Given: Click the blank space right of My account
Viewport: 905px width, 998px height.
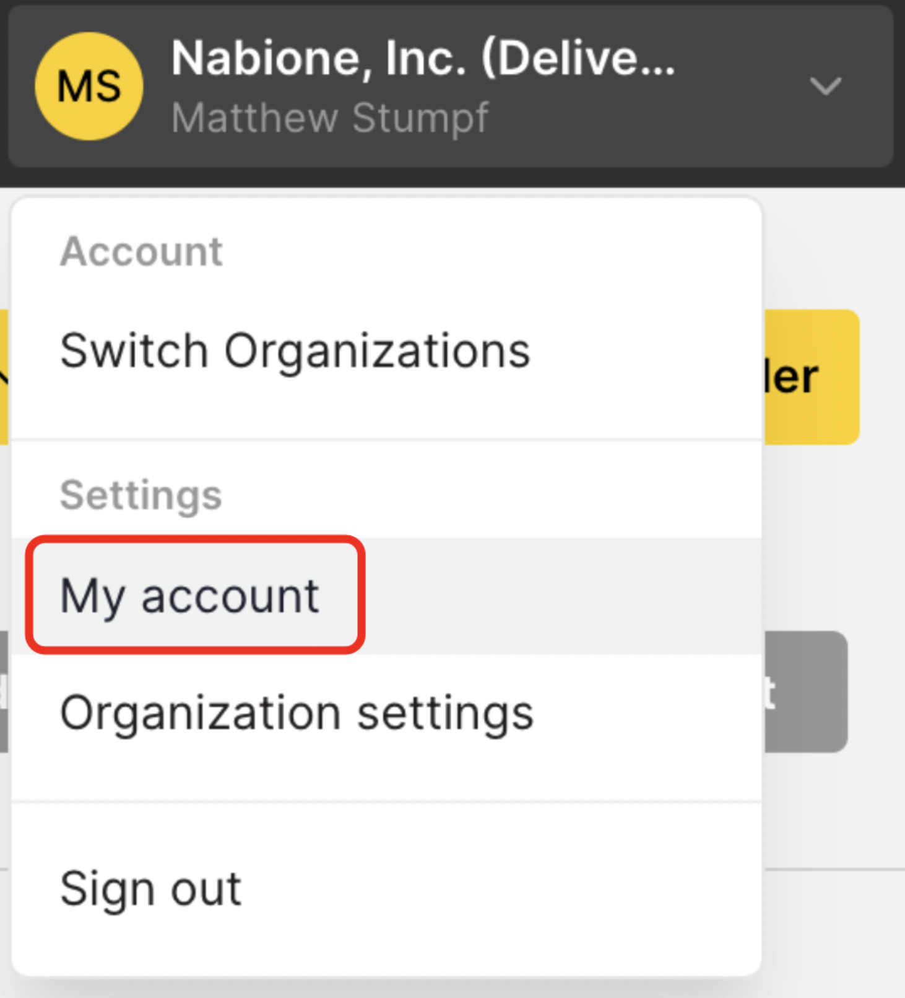Looking at the screenshot, I should point(557,596).
